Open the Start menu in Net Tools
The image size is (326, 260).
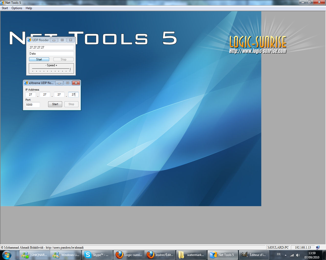tap(5, 8)
